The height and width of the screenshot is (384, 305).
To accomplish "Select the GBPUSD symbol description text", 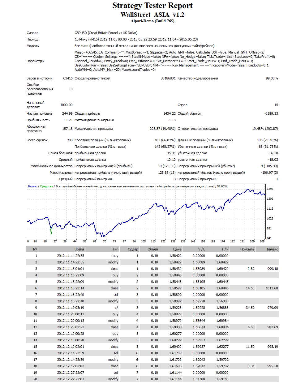I will tap(106, 33).
